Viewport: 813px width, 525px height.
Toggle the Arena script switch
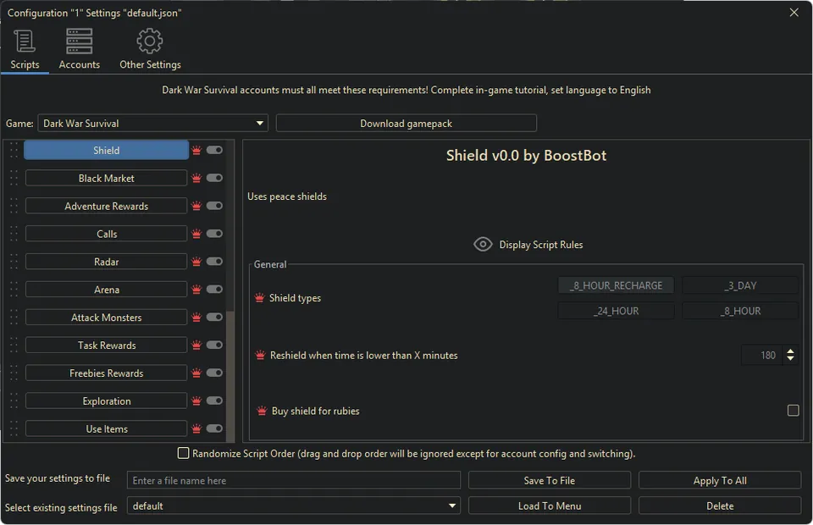pyautogui.click(x=214, y=290)
